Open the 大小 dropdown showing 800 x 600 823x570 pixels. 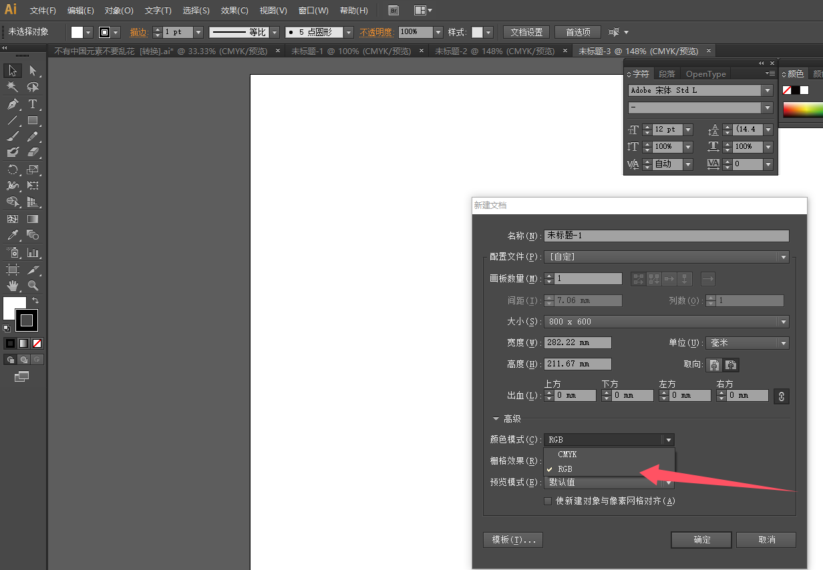click(784, 321)
